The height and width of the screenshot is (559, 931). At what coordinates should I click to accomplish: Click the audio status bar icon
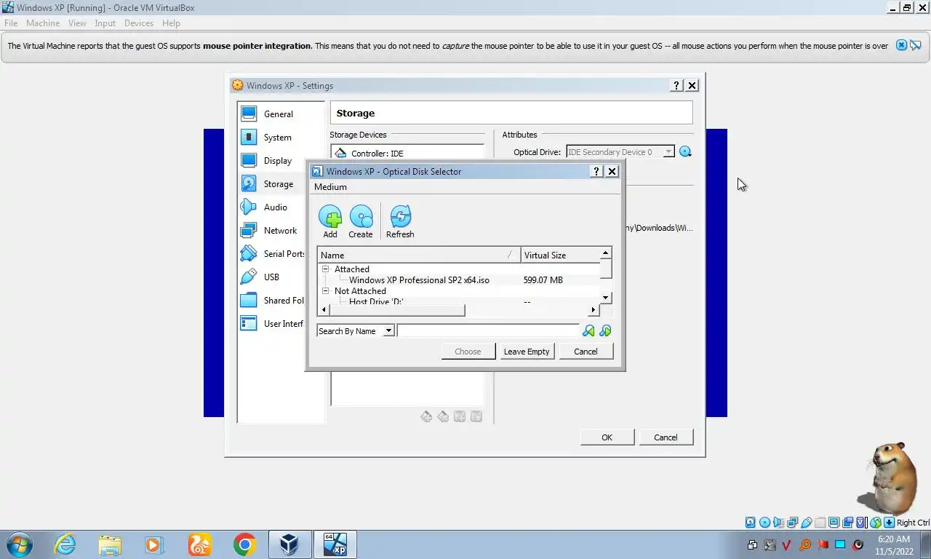(x=778, y=523)
